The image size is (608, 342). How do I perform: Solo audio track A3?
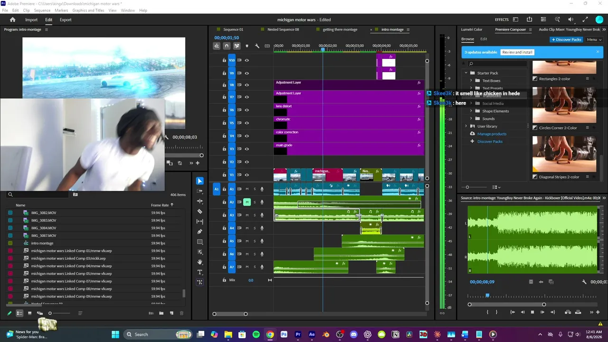coord(254,215)
